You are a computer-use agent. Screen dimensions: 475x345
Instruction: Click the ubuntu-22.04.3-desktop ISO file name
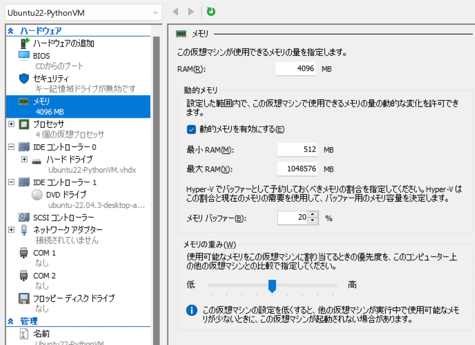point(96,205)
